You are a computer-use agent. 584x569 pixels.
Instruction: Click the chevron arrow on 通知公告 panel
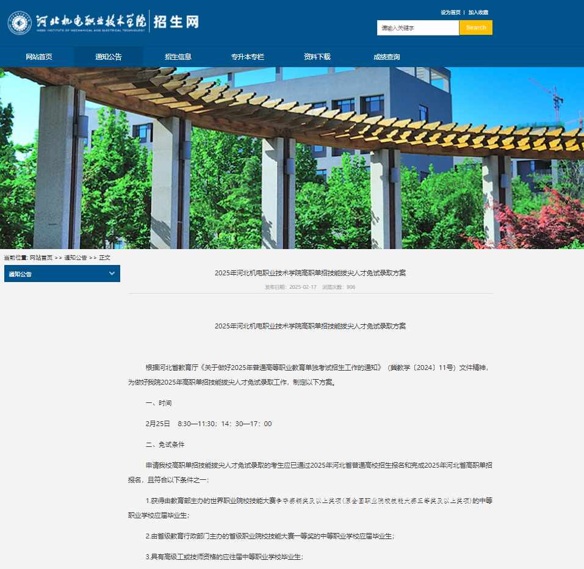pos(112,274)
